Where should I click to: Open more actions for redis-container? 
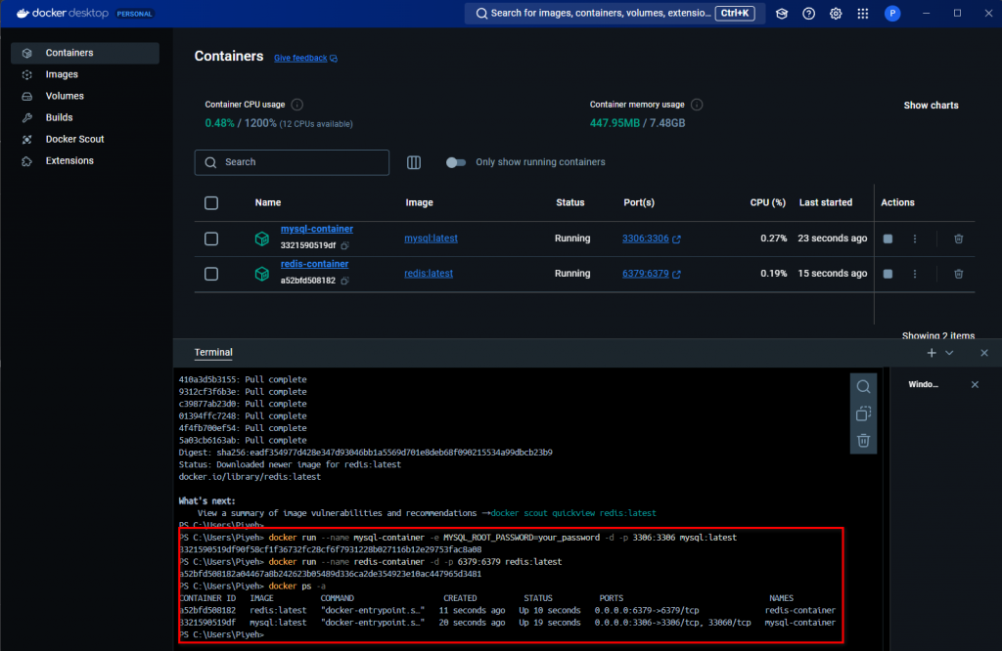[x=915, y=274]
